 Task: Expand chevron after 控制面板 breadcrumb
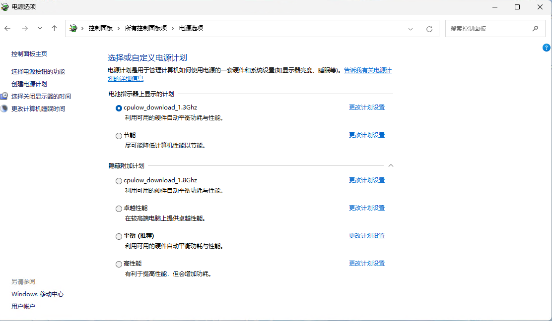click(119, 28)
